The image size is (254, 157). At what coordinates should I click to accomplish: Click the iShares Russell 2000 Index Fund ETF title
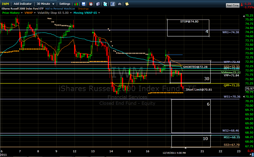23,9
